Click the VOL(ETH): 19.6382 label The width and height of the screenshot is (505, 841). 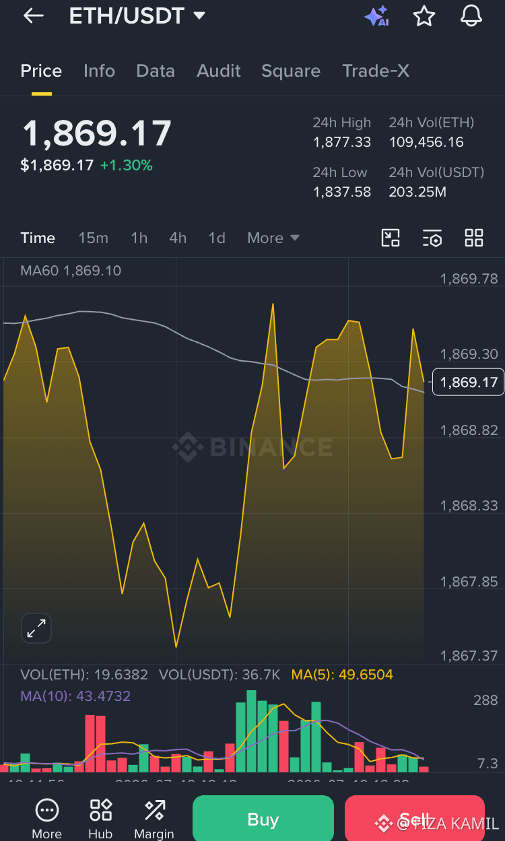84,675
